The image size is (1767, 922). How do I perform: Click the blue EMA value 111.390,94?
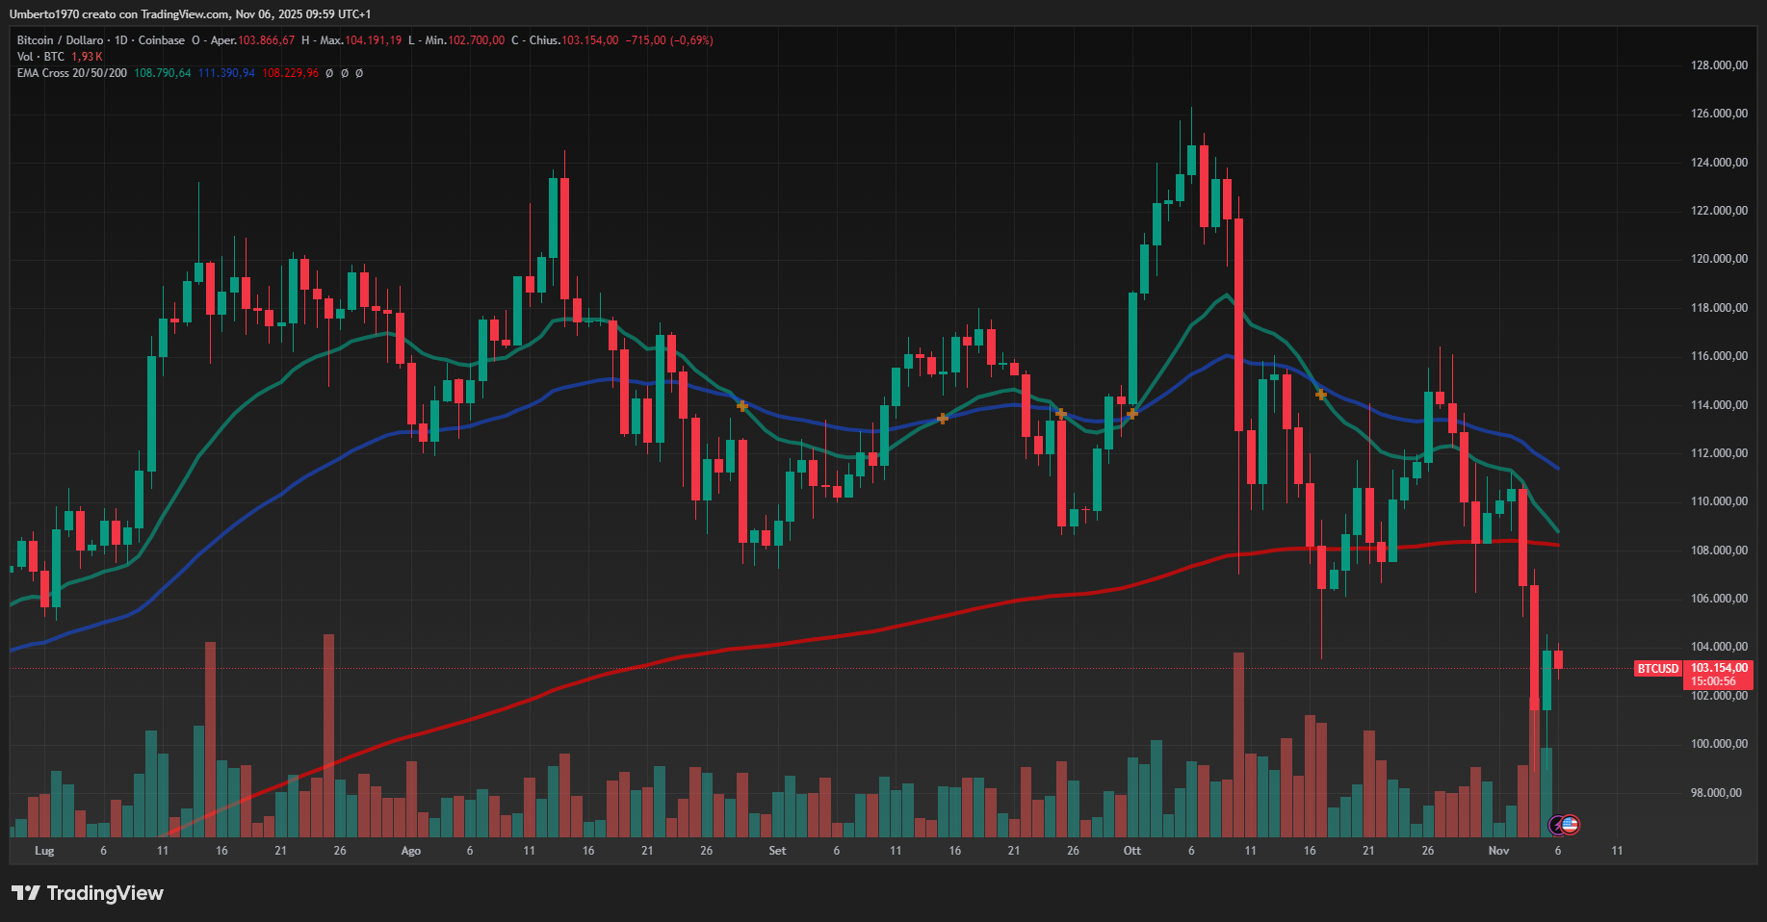pos(226,73)
